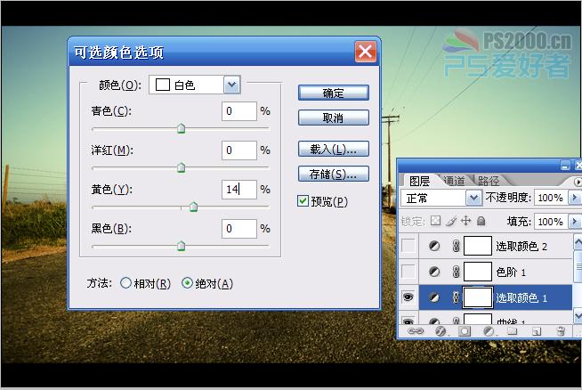The image size is (582, 390).
Task: Click the 确定 button
Action: tap(334, 93)
